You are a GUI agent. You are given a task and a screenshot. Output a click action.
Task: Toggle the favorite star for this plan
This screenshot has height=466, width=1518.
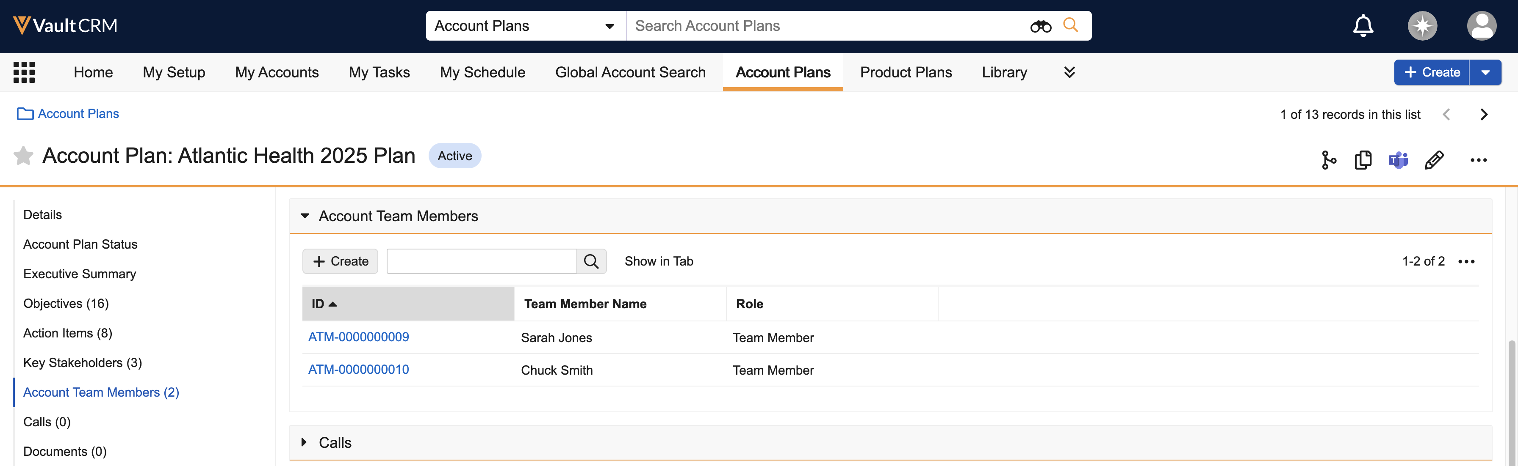pyautogui.click(x=23, y=156)
